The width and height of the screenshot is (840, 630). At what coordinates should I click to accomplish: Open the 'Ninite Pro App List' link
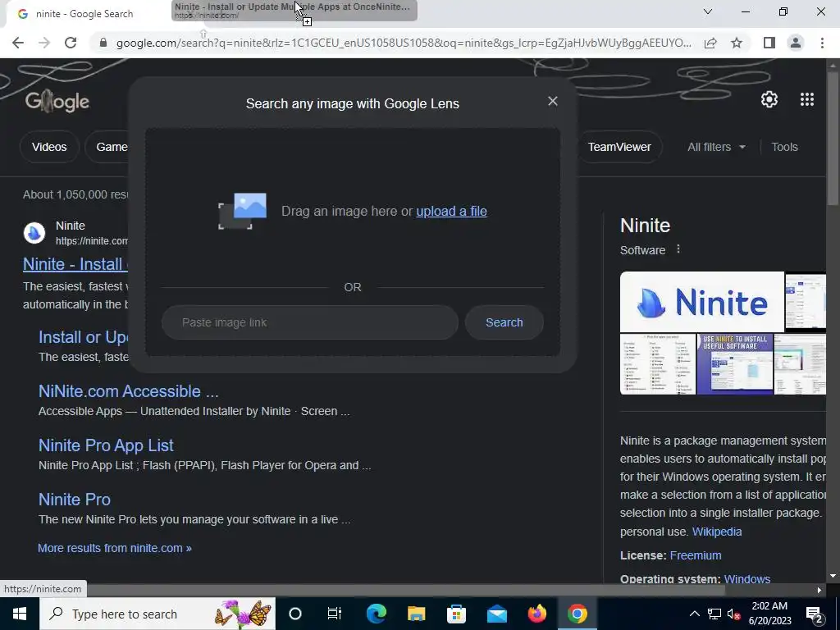point(106,445)
